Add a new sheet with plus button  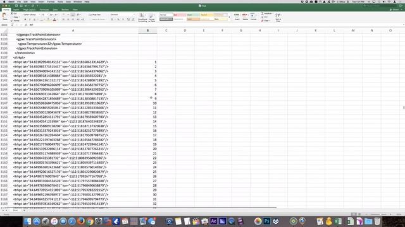[x=24, y=211]
